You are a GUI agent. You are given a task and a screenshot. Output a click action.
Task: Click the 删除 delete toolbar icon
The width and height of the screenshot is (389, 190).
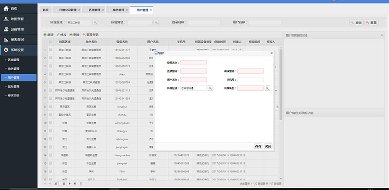pos(71,35)
